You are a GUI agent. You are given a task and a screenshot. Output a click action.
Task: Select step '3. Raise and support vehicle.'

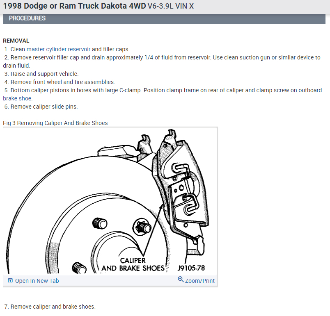coord(41,74)
